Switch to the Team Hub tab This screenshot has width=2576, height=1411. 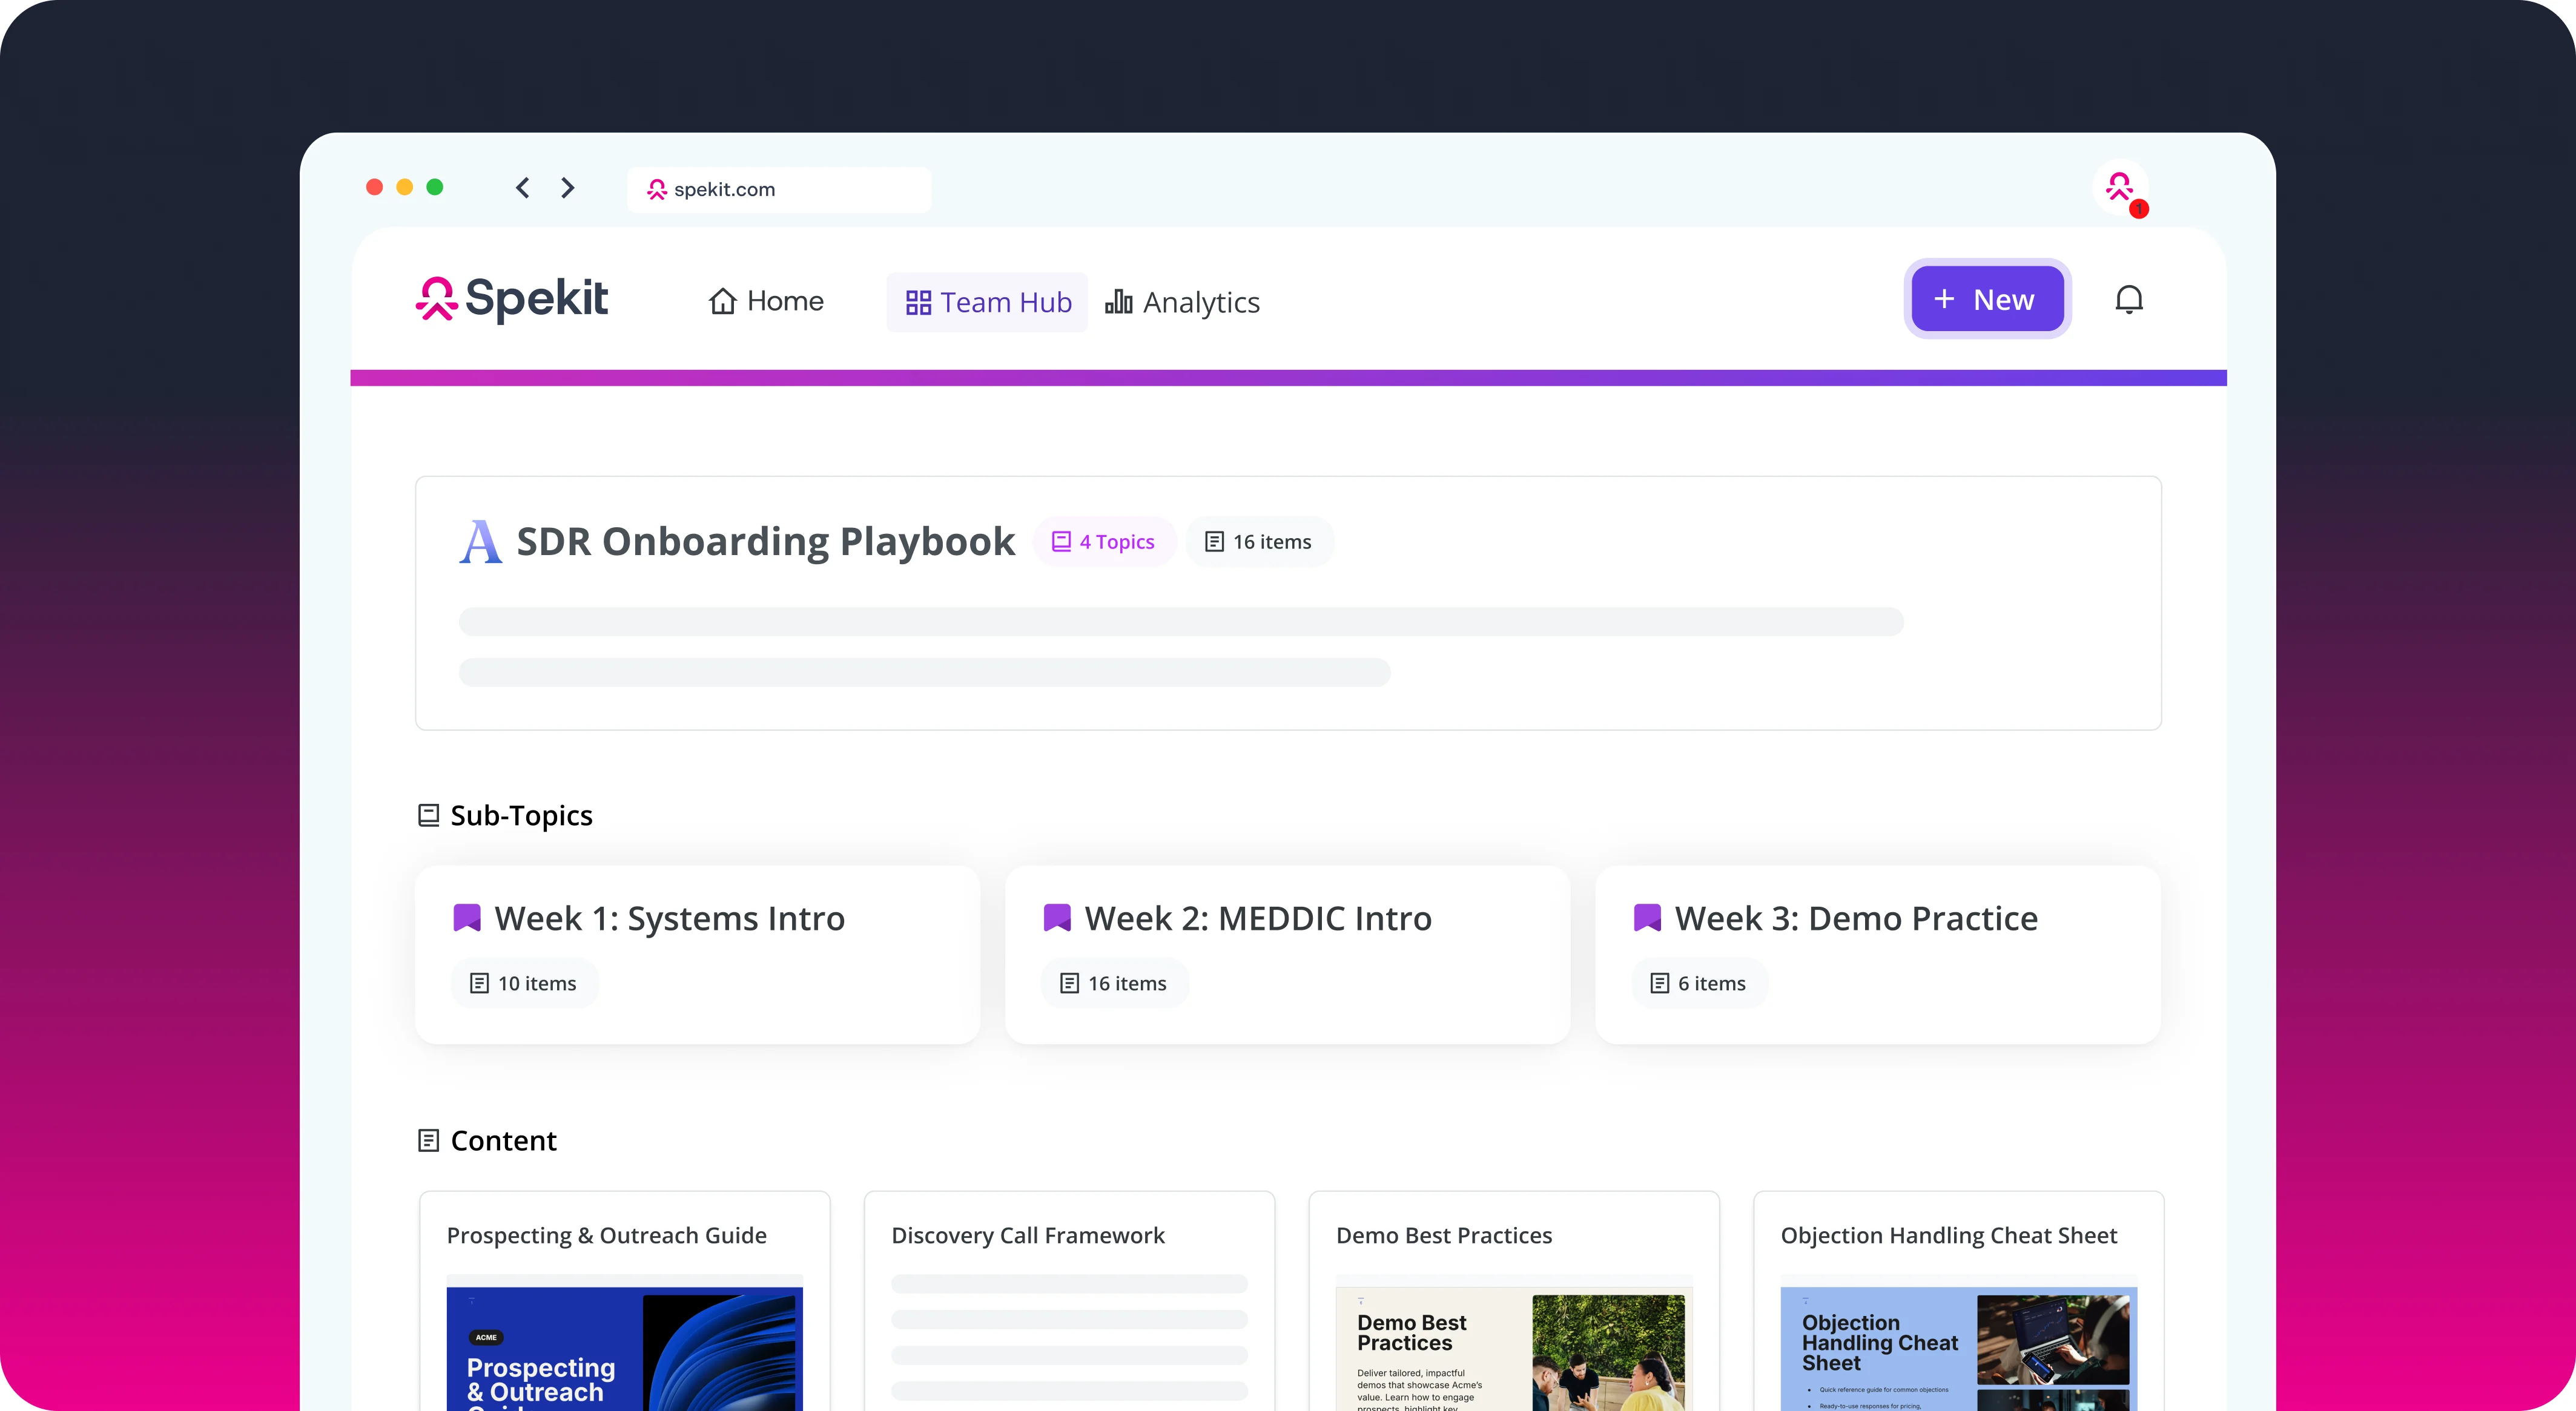click(x=987, y=302)
